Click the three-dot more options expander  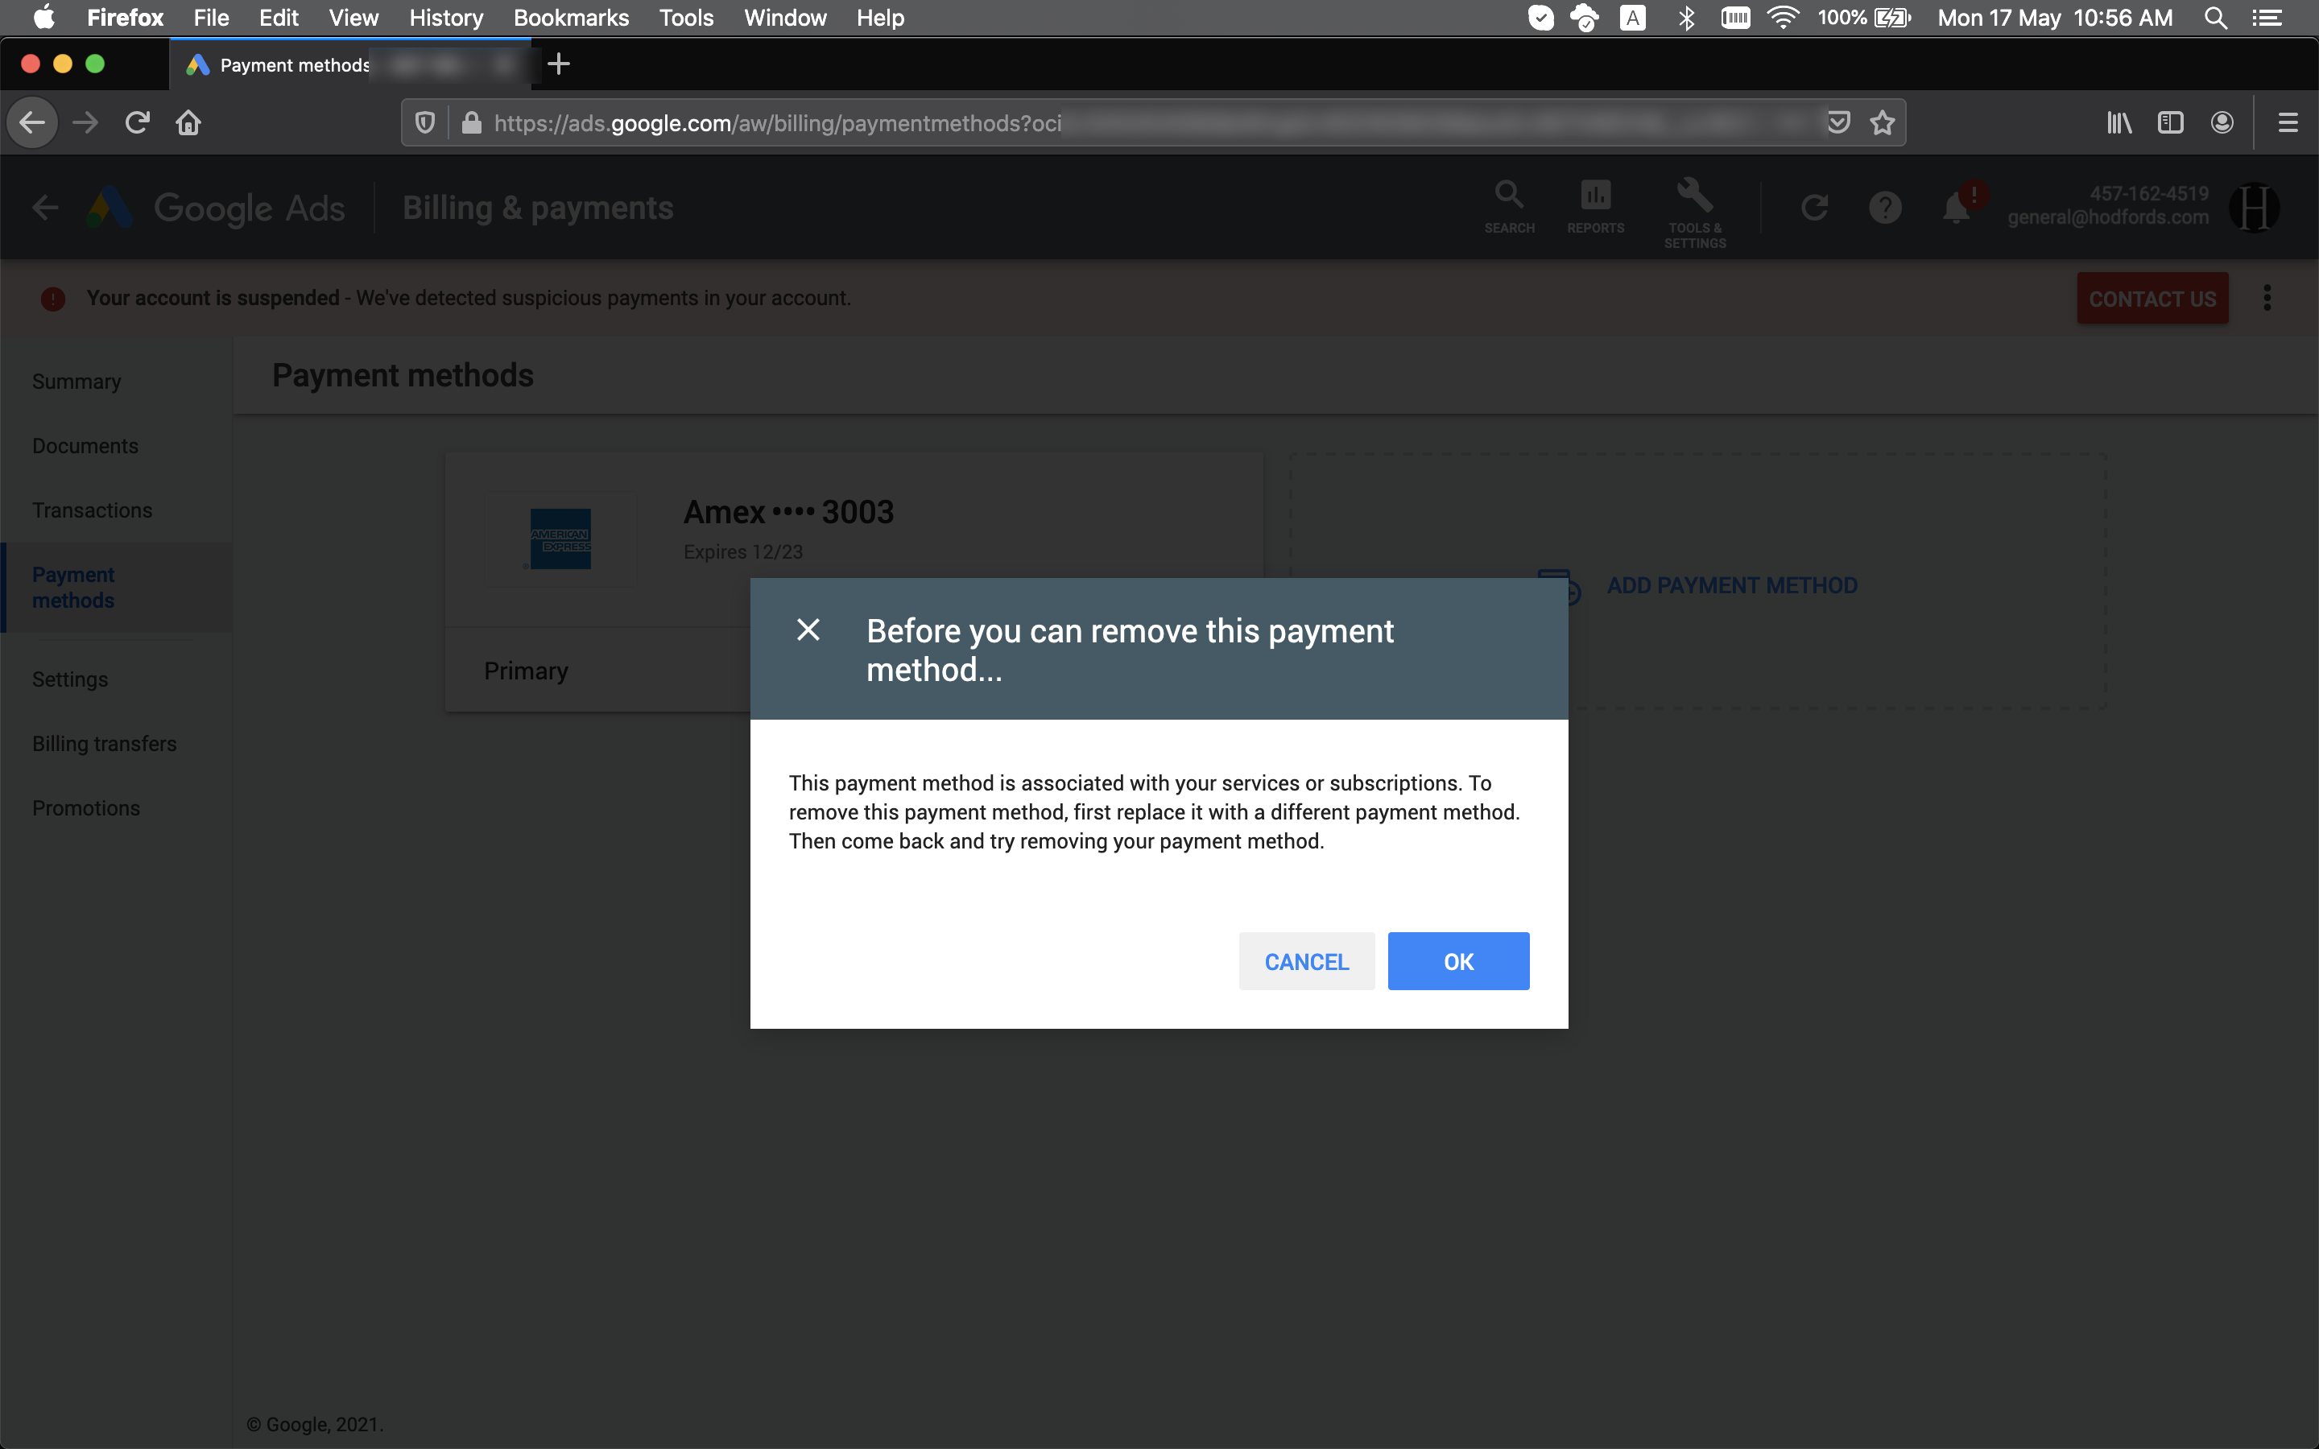point(2267,297)
